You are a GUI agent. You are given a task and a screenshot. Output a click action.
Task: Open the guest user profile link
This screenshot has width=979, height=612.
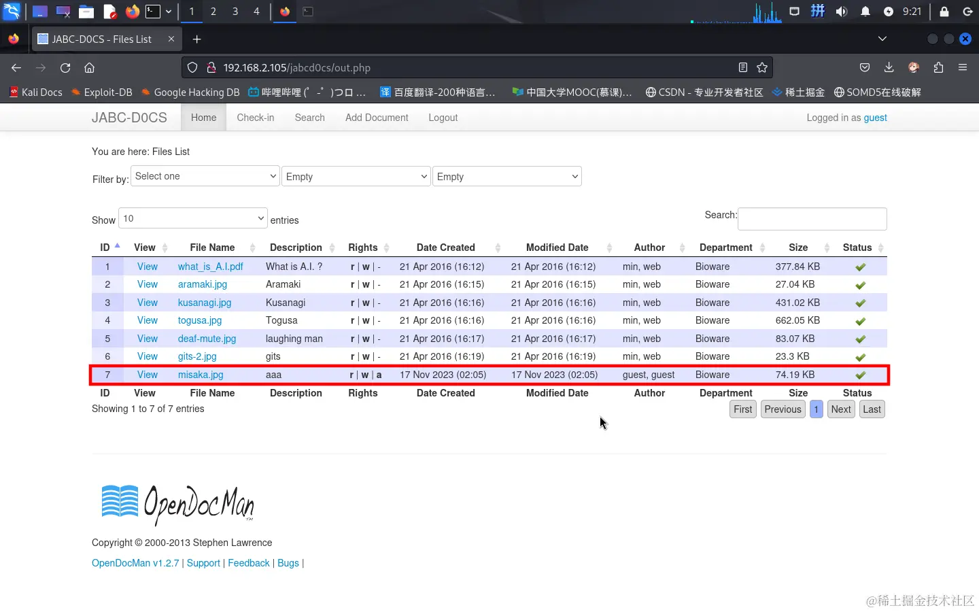click(x=875, y=118)
